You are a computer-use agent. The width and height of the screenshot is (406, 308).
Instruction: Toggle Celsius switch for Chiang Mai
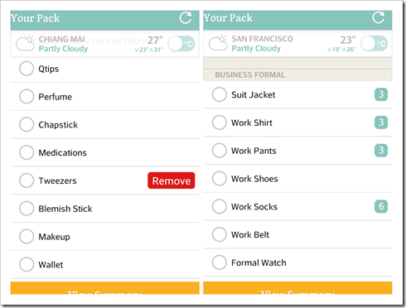pos(181,44)
